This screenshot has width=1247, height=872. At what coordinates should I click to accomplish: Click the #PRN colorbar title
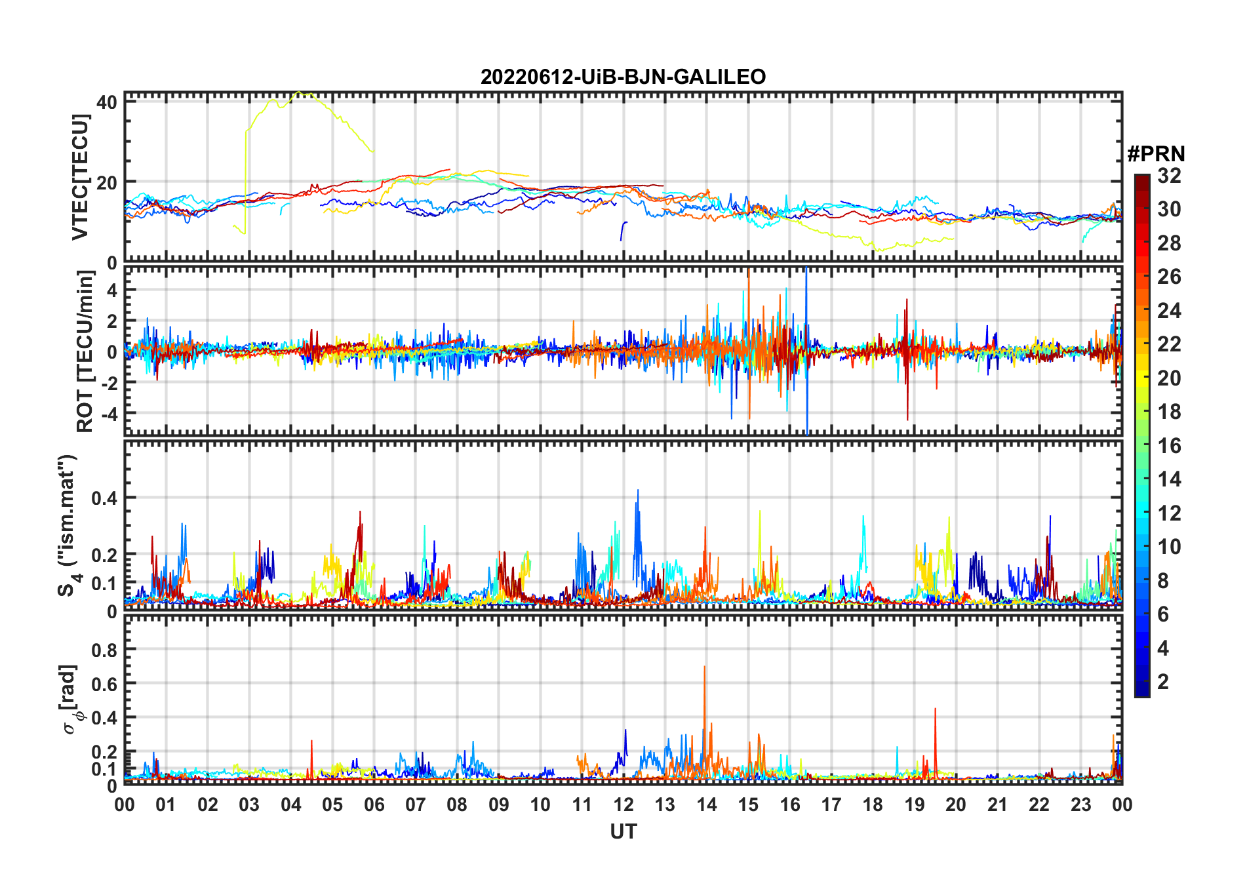coord(1157,154)
